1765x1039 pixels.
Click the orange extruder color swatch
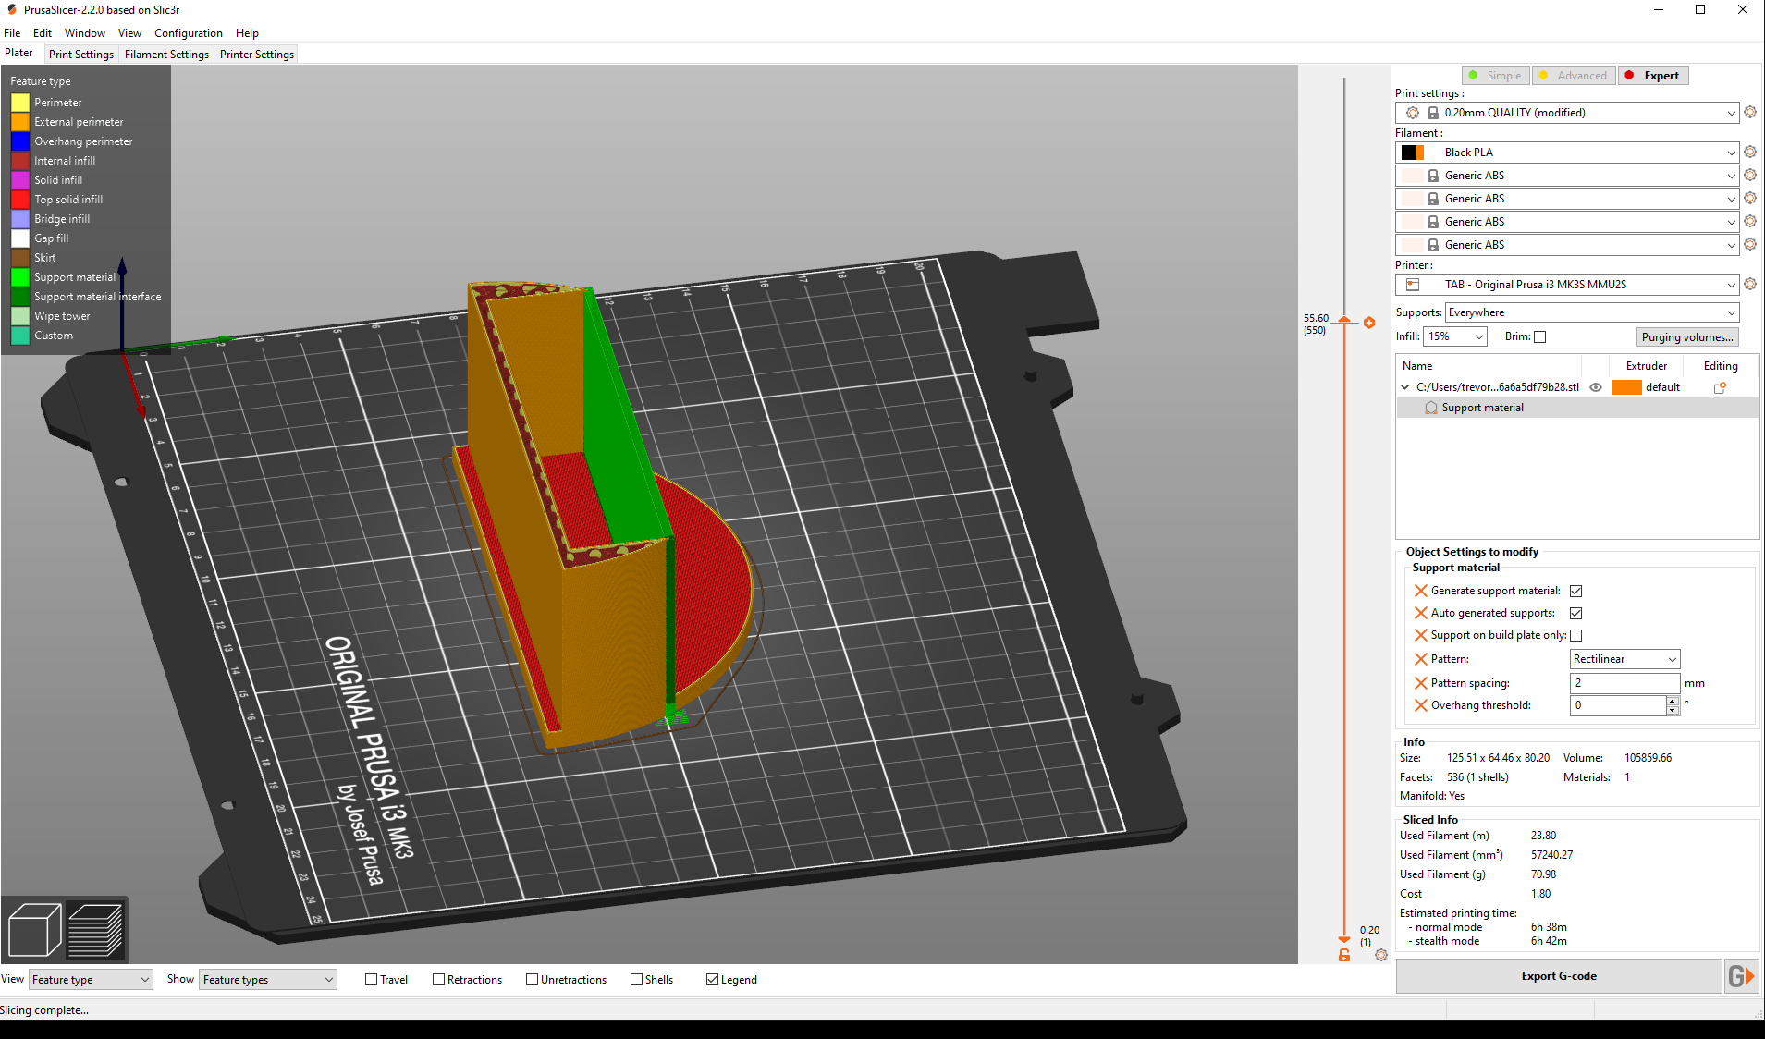pos(1626,387)
